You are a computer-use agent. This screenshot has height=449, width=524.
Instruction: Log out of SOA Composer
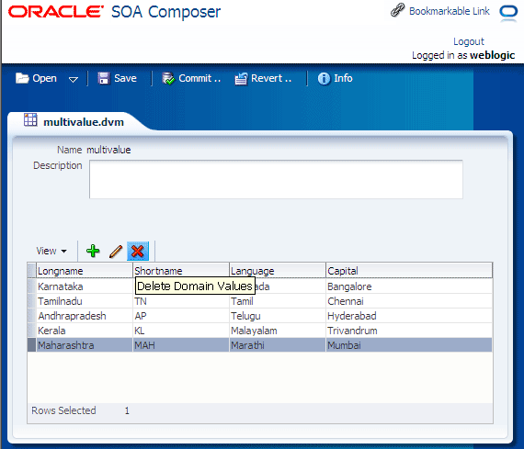tap(468, 41)
